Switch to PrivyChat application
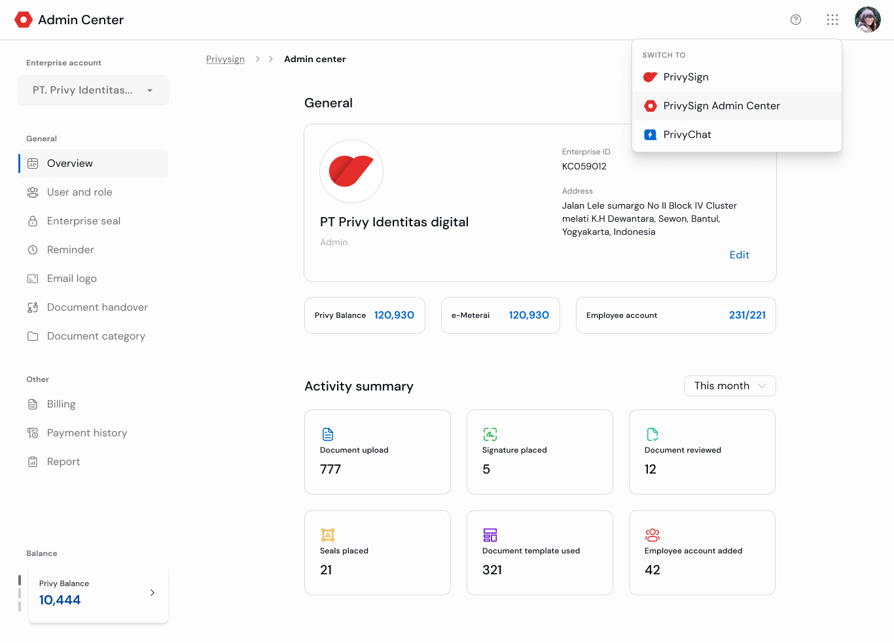 (x=737, y=135)
